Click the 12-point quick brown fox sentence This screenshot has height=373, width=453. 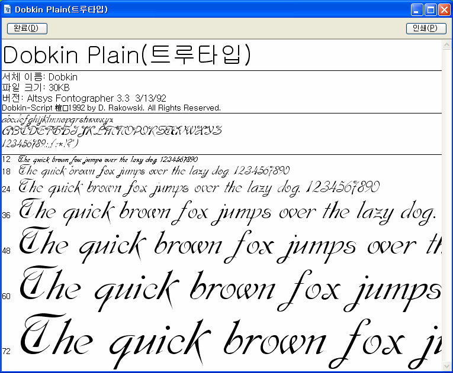pyautogui.click(x=108, y=160)
